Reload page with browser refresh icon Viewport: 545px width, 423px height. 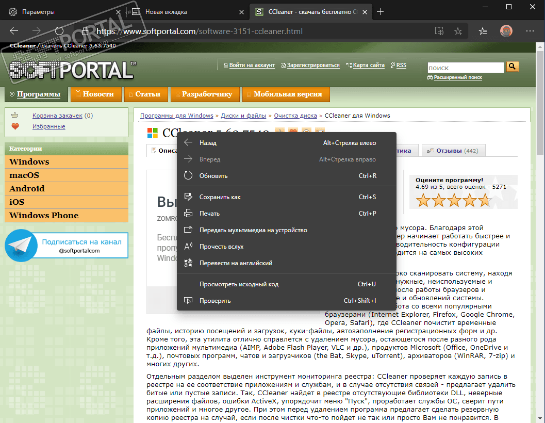click(59, 31)
